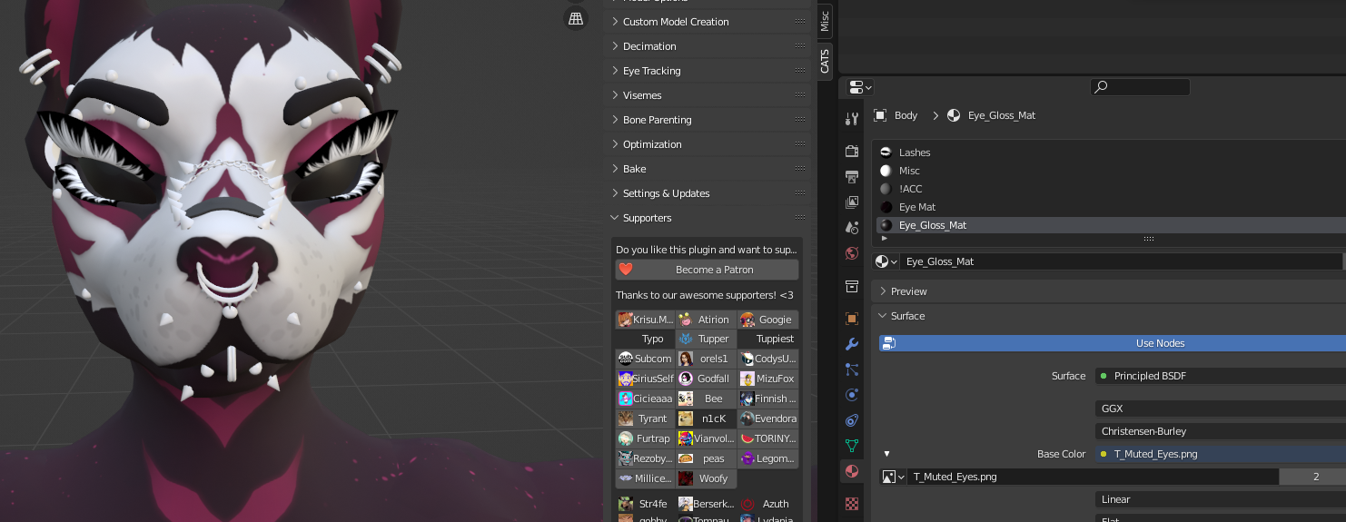The width and height of the screenshot is (1346, 522).
Task: Toggle the viewport perspective/orthographic grid icon
Action: coord(575,17)
